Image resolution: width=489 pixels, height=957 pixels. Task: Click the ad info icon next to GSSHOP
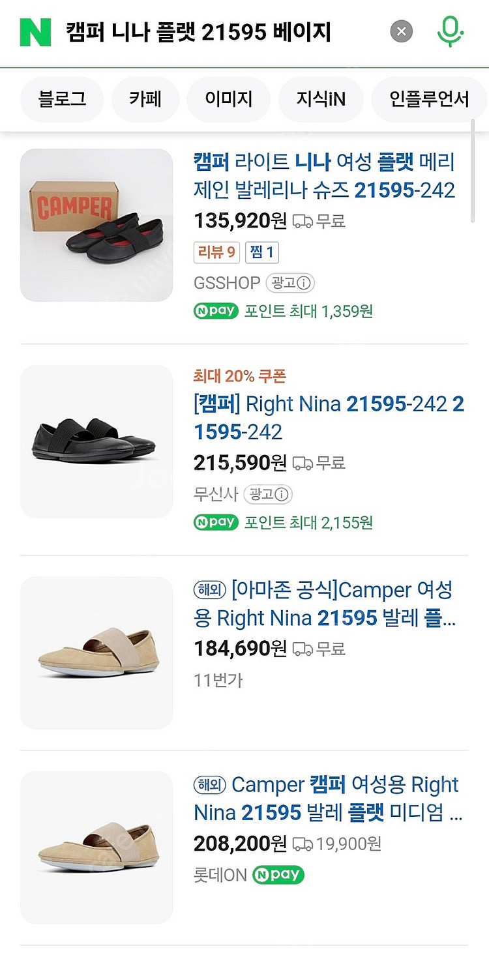[290, 283]
